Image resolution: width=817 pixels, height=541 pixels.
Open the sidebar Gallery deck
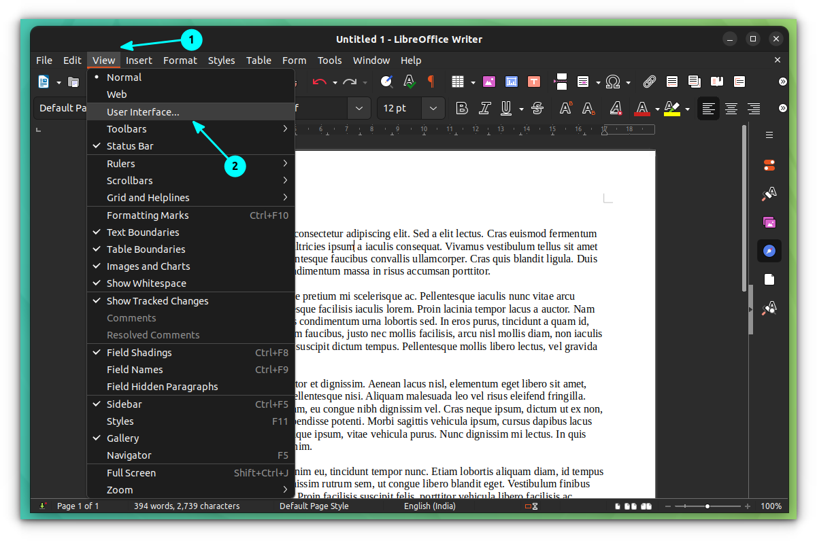[769, 222]
